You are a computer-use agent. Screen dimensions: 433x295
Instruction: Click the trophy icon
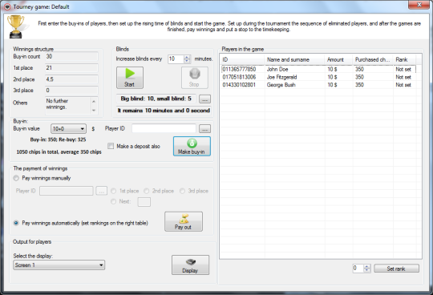(16, 26)
